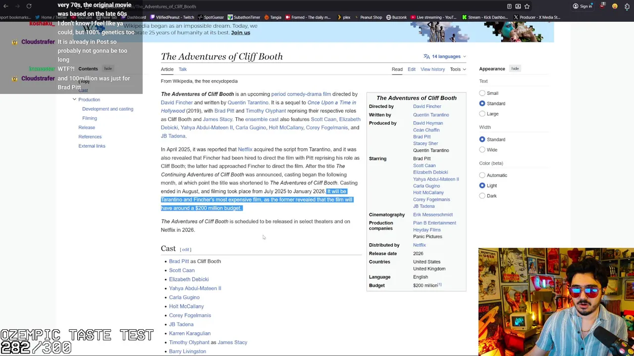This screenshot has height=356, width=634.
Task: Open the View history tab
Action: (433, 69)
